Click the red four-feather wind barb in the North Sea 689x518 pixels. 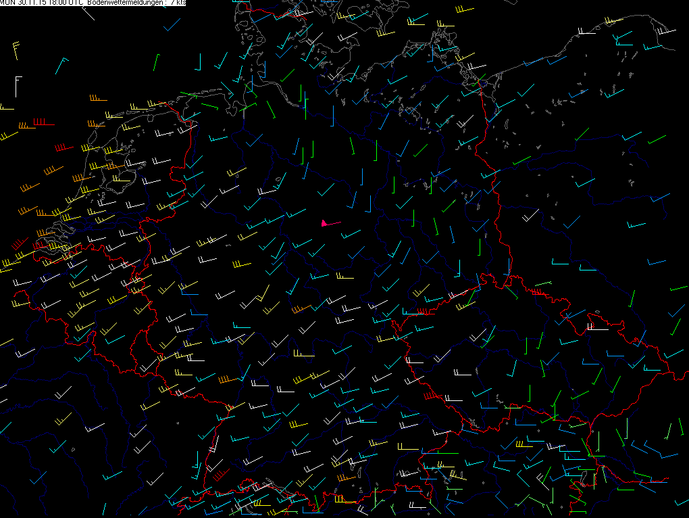coord(43,123)
